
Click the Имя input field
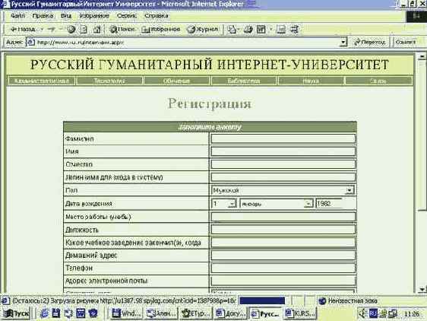[283, 151]
